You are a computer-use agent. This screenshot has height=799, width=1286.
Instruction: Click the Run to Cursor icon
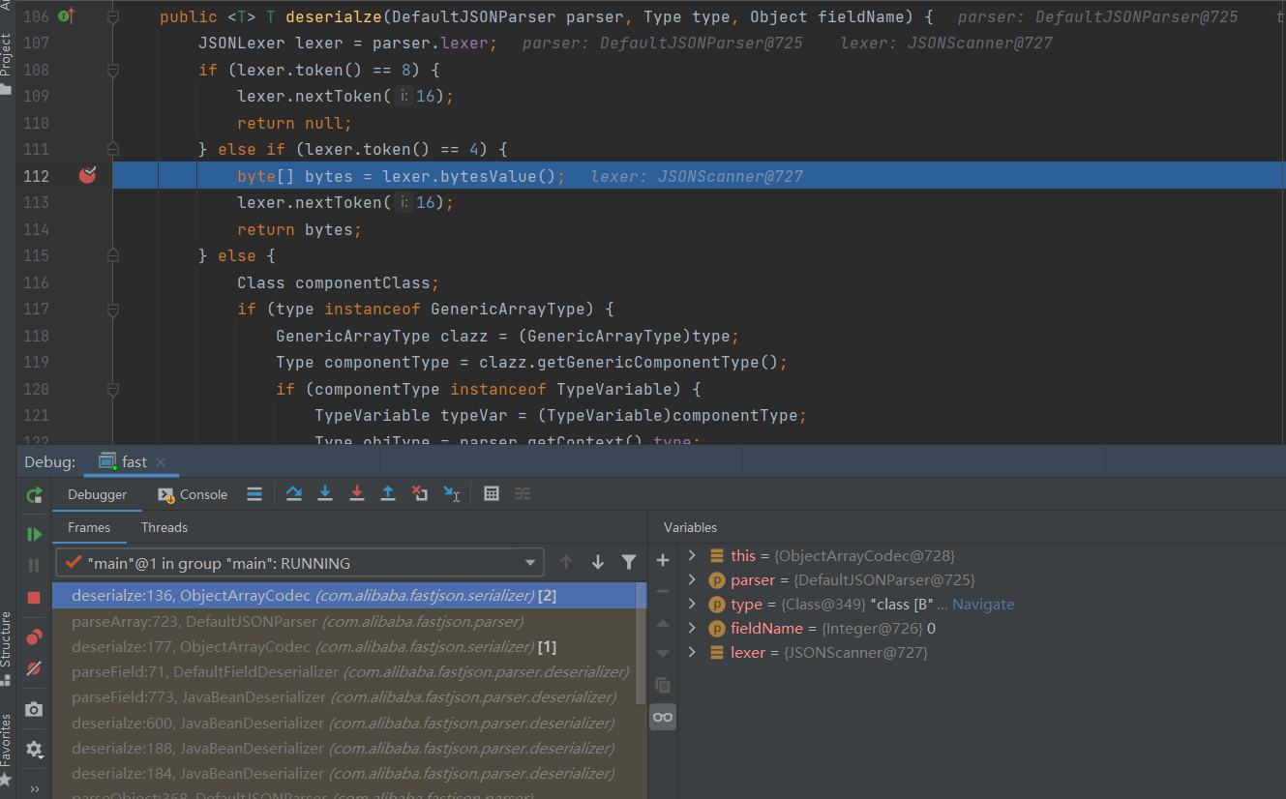pyautogui.click(x=451, y=493)
